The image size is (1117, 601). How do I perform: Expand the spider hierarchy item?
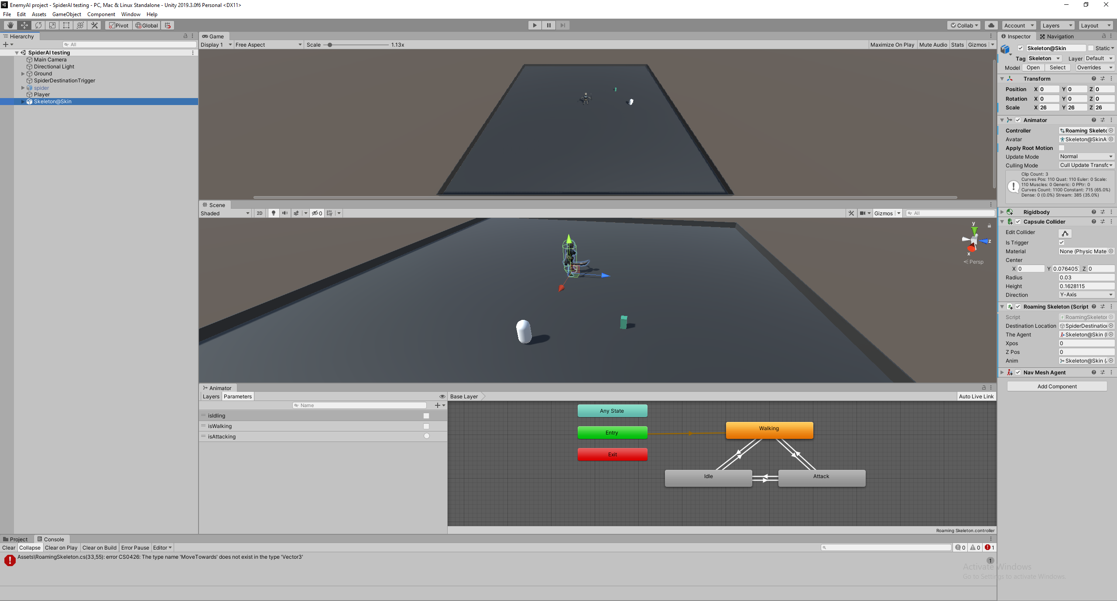[23, 88]
